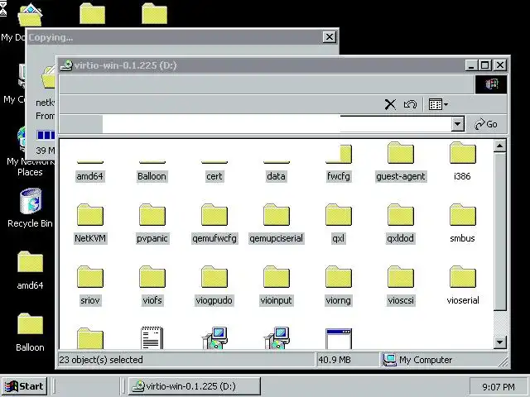Click the virtio-win taskbar button

[195, 386]
